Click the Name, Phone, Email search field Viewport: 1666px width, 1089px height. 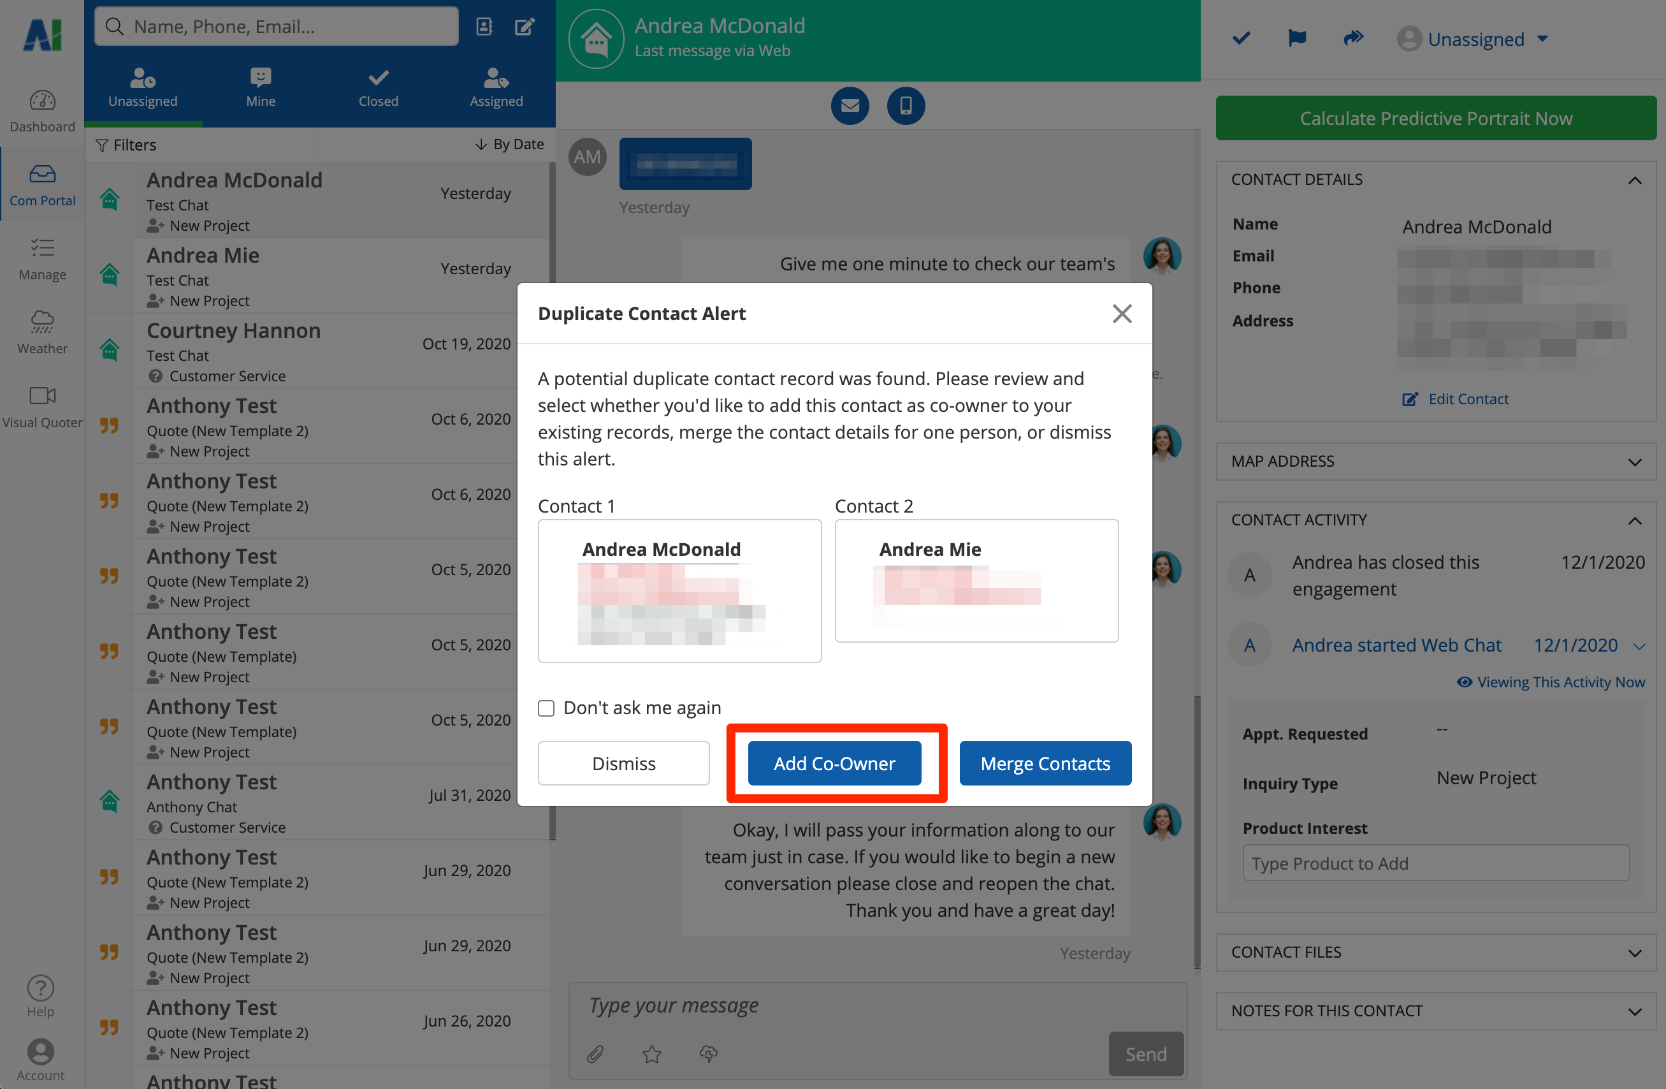tap(277, 27)
